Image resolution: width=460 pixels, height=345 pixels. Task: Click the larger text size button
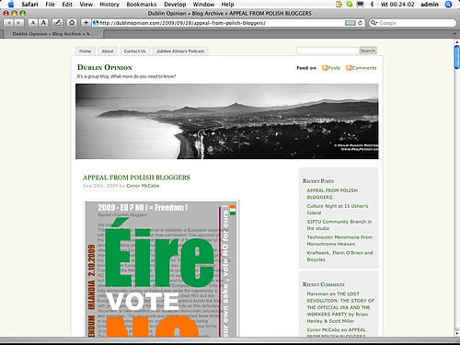[x=43, y=23]
